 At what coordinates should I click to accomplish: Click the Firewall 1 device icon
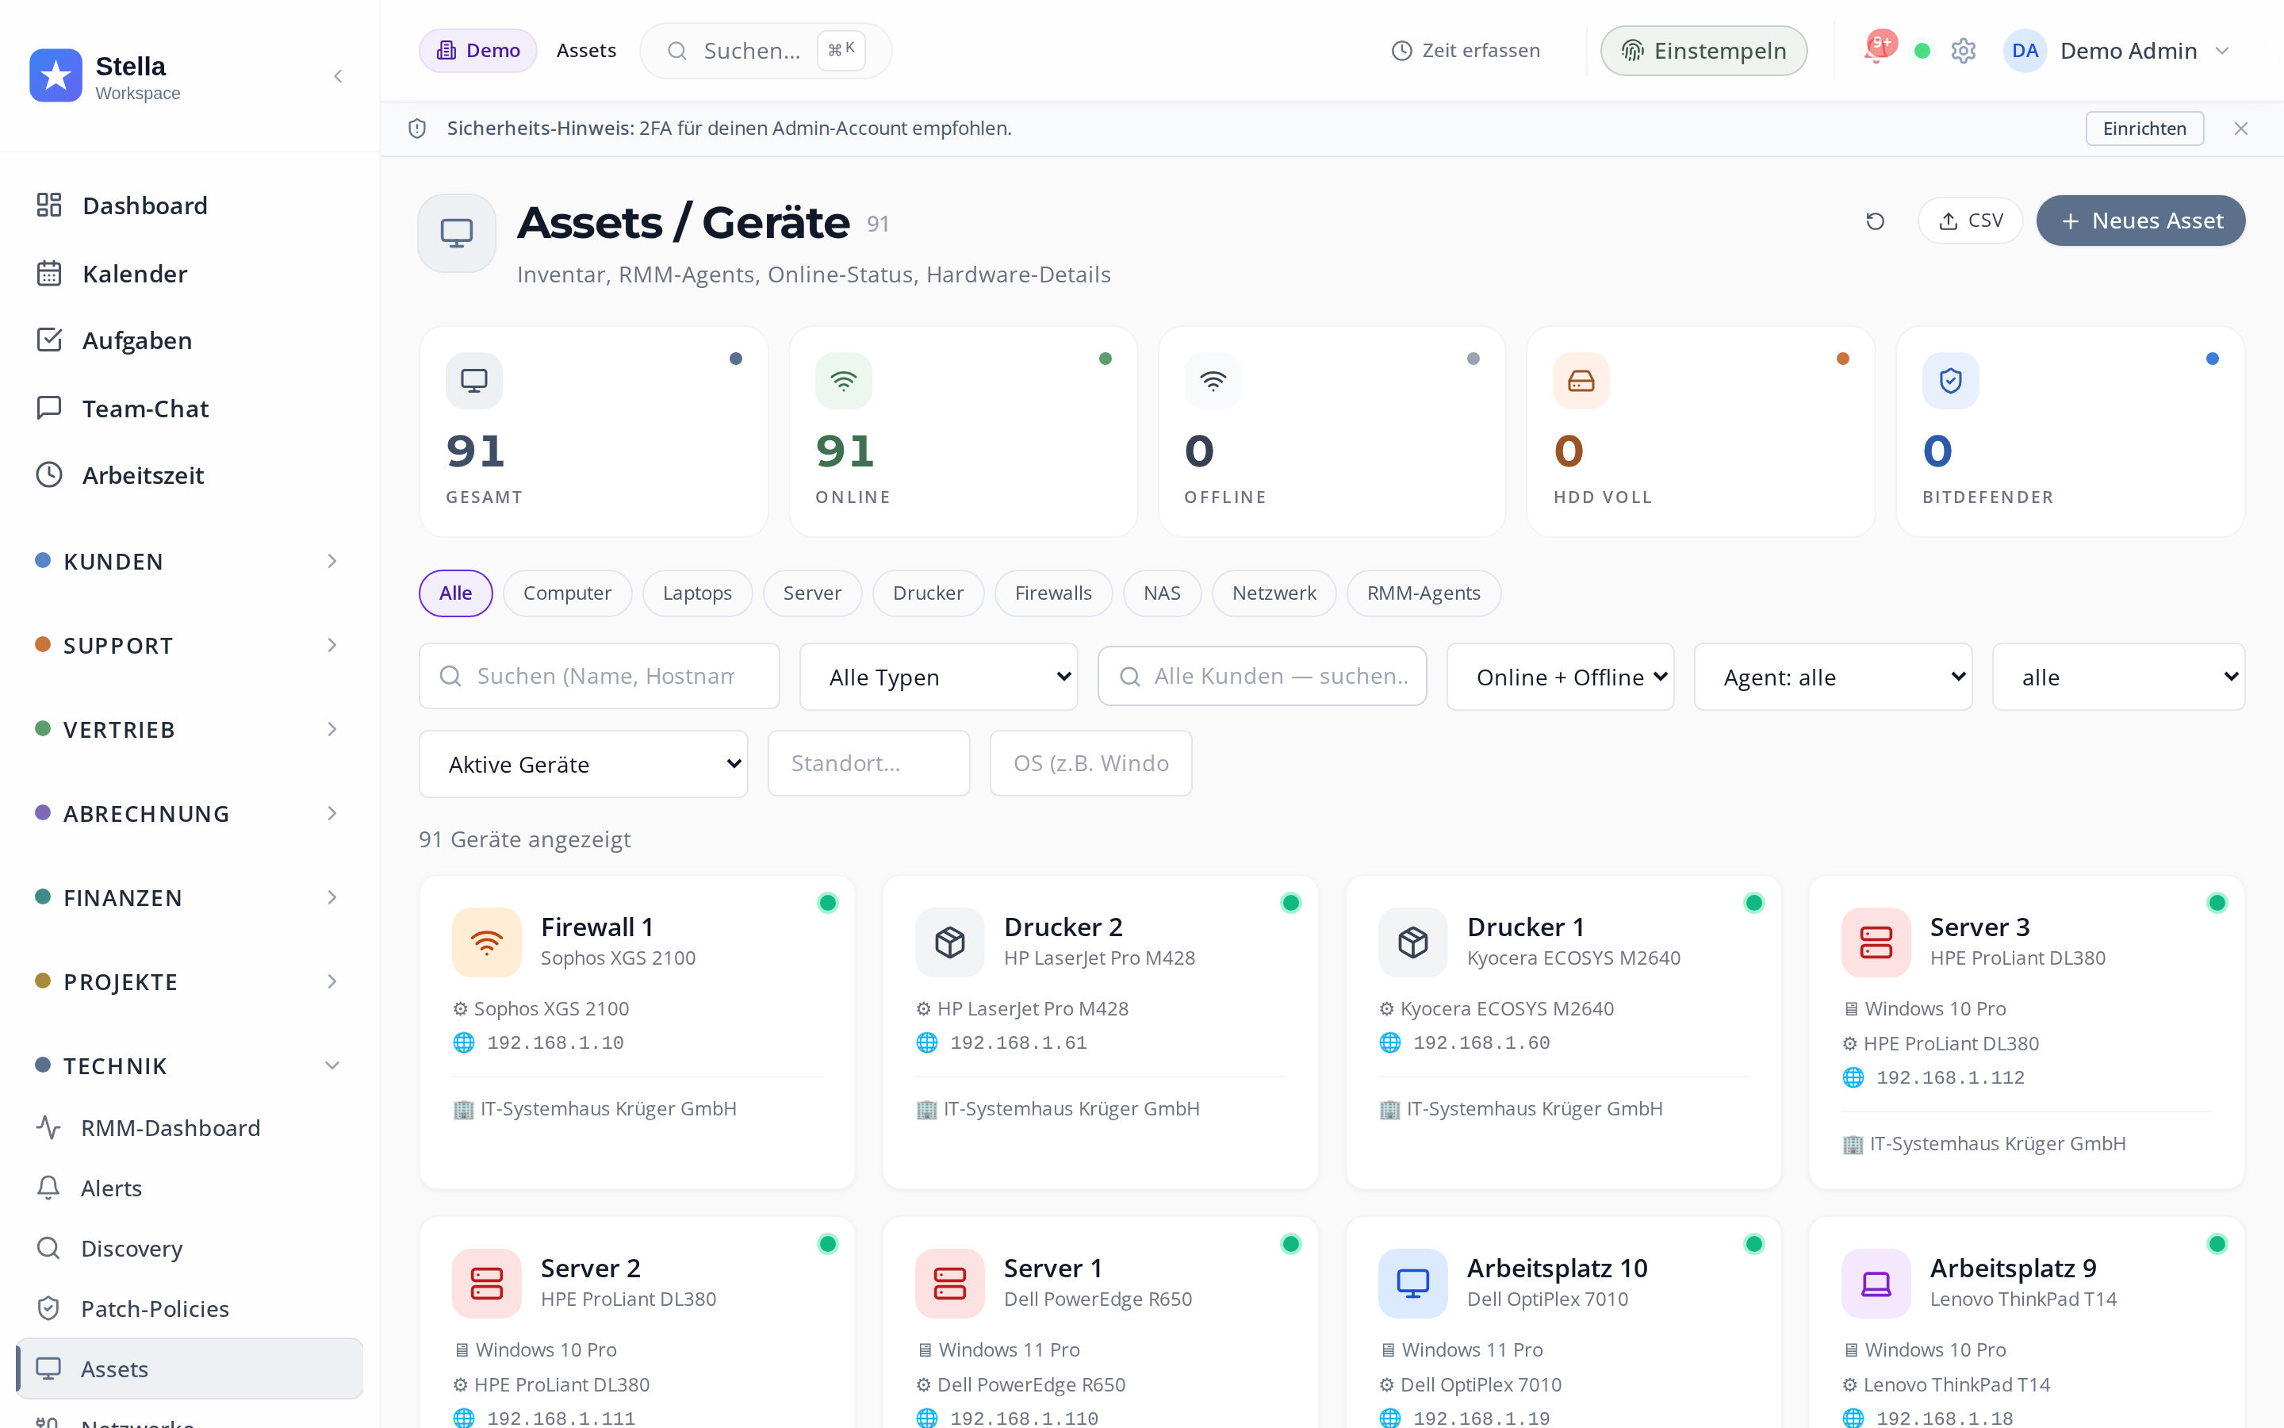click(487, 942)
